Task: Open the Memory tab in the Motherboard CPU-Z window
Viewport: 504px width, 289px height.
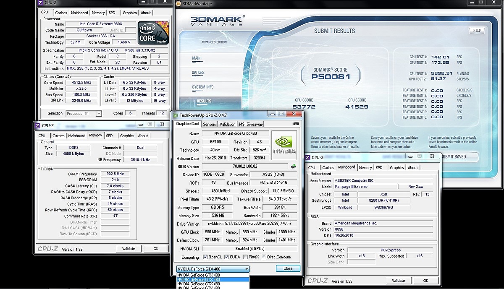Action: [365, 167]
